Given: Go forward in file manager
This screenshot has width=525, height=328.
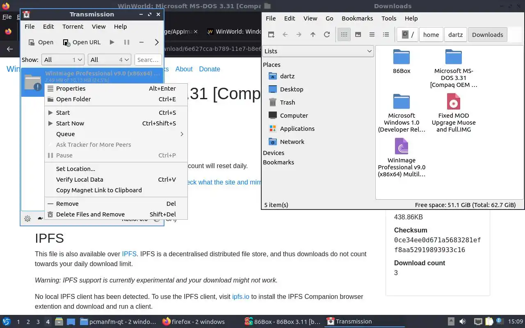Looking at the screenshot, I should [299, 35].
